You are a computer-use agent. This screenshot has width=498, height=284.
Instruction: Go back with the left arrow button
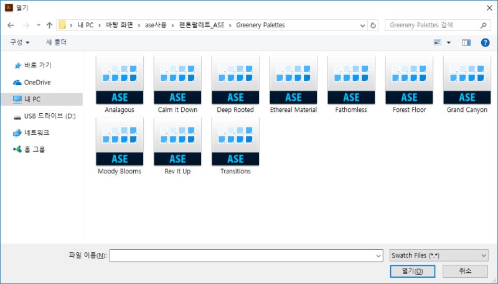pyautogui.click(x=11, y=25)
